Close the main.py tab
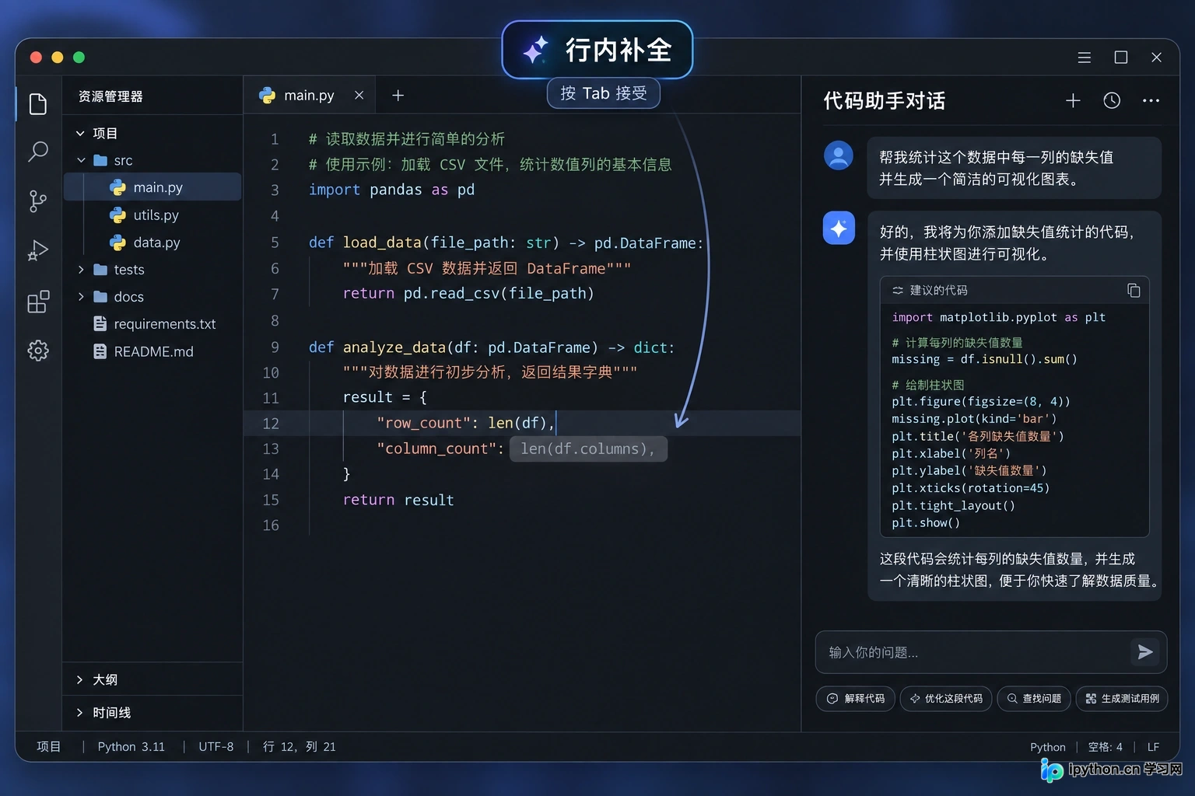Viewport: 1195px width, 796px height. [359, 96]
